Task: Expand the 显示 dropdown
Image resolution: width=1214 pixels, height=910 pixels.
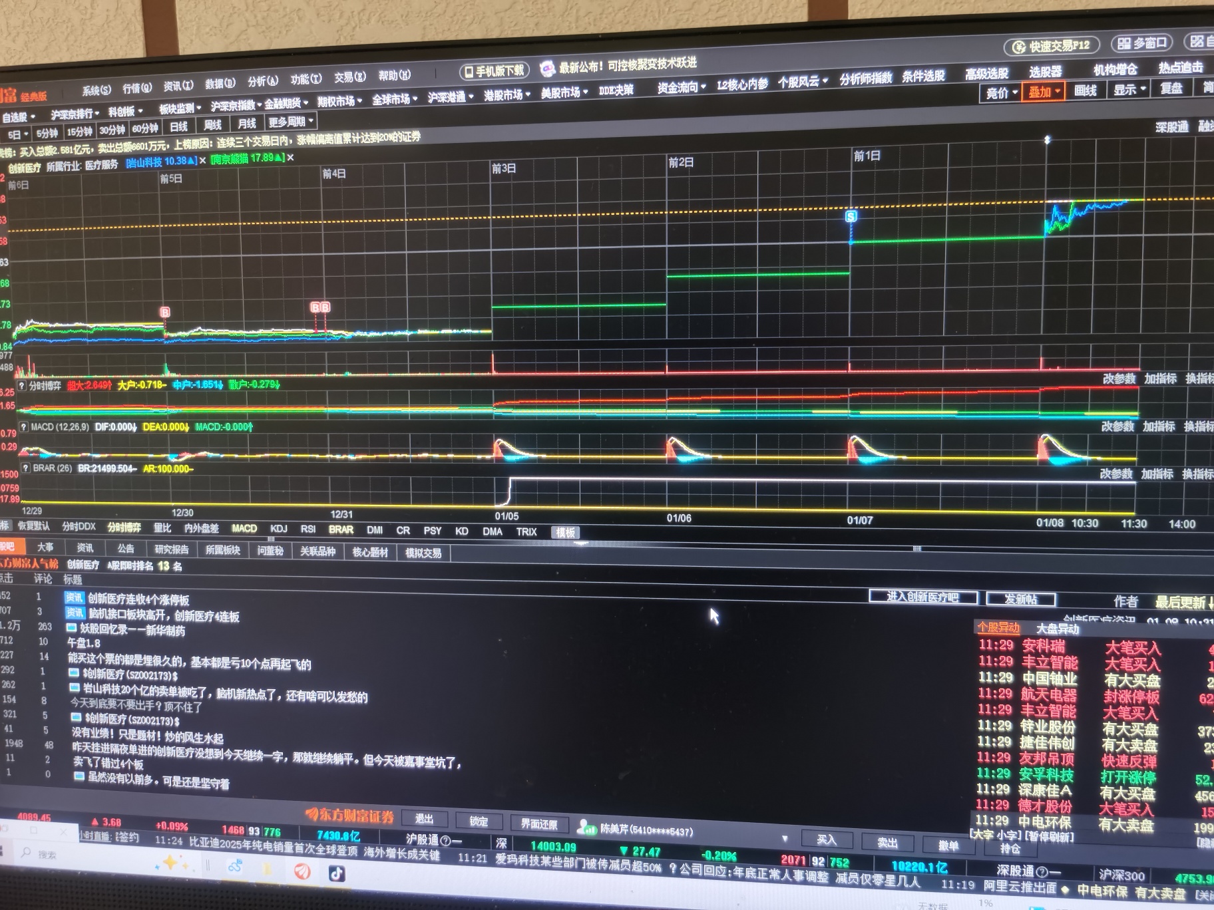Action: (1129, 90)
